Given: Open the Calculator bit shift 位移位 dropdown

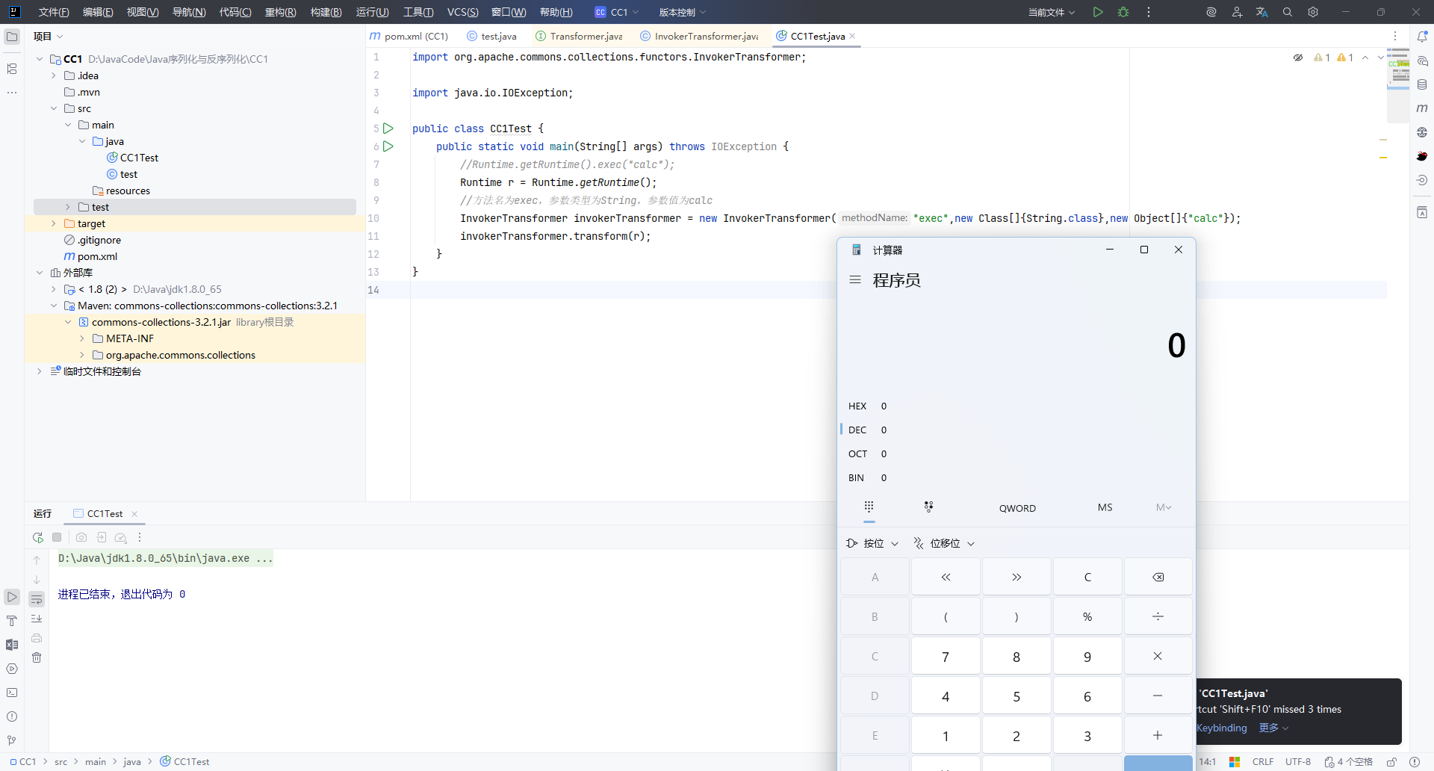Looking at the screenshot, I should 944,543.
